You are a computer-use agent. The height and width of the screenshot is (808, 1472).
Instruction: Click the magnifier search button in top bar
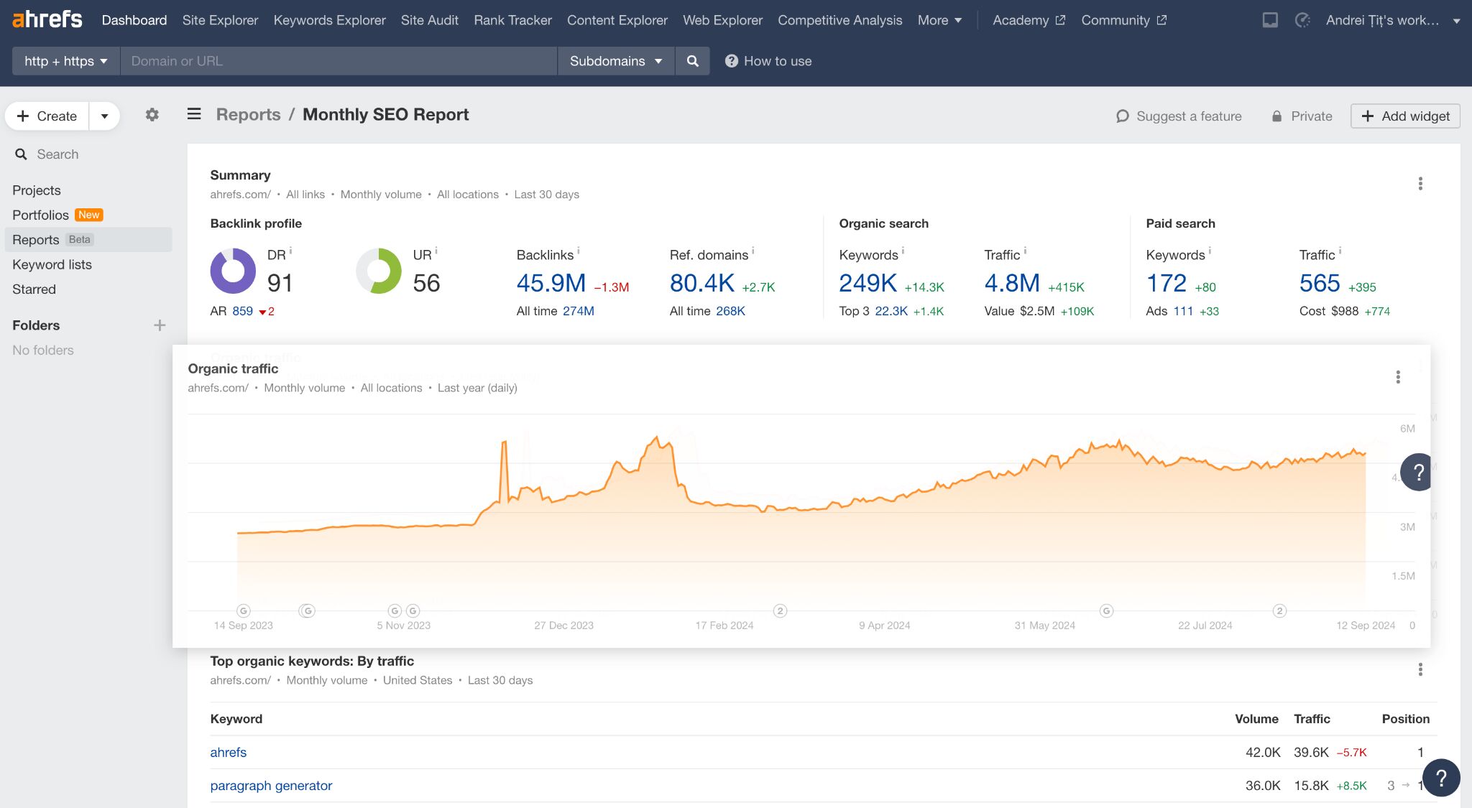click(692, 61)
